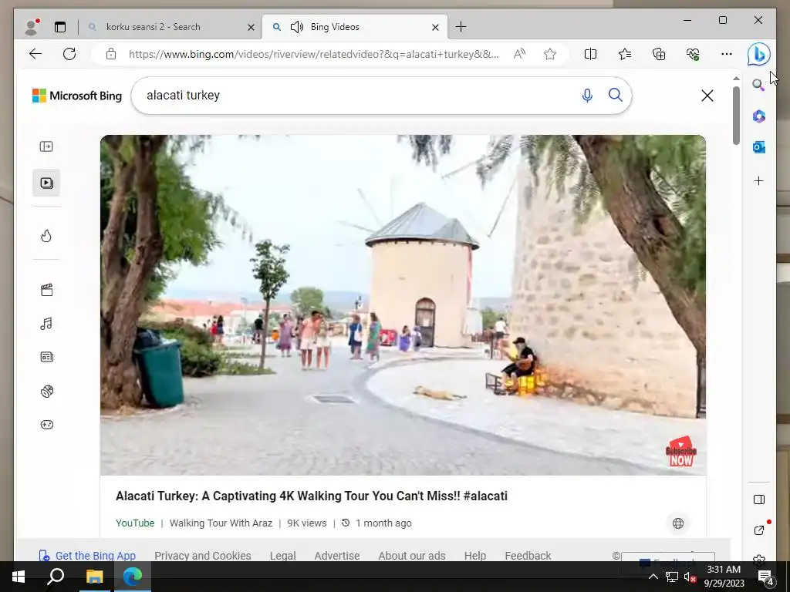Open Collections panel
Screen dimensions: 790x592
(659, 54)
